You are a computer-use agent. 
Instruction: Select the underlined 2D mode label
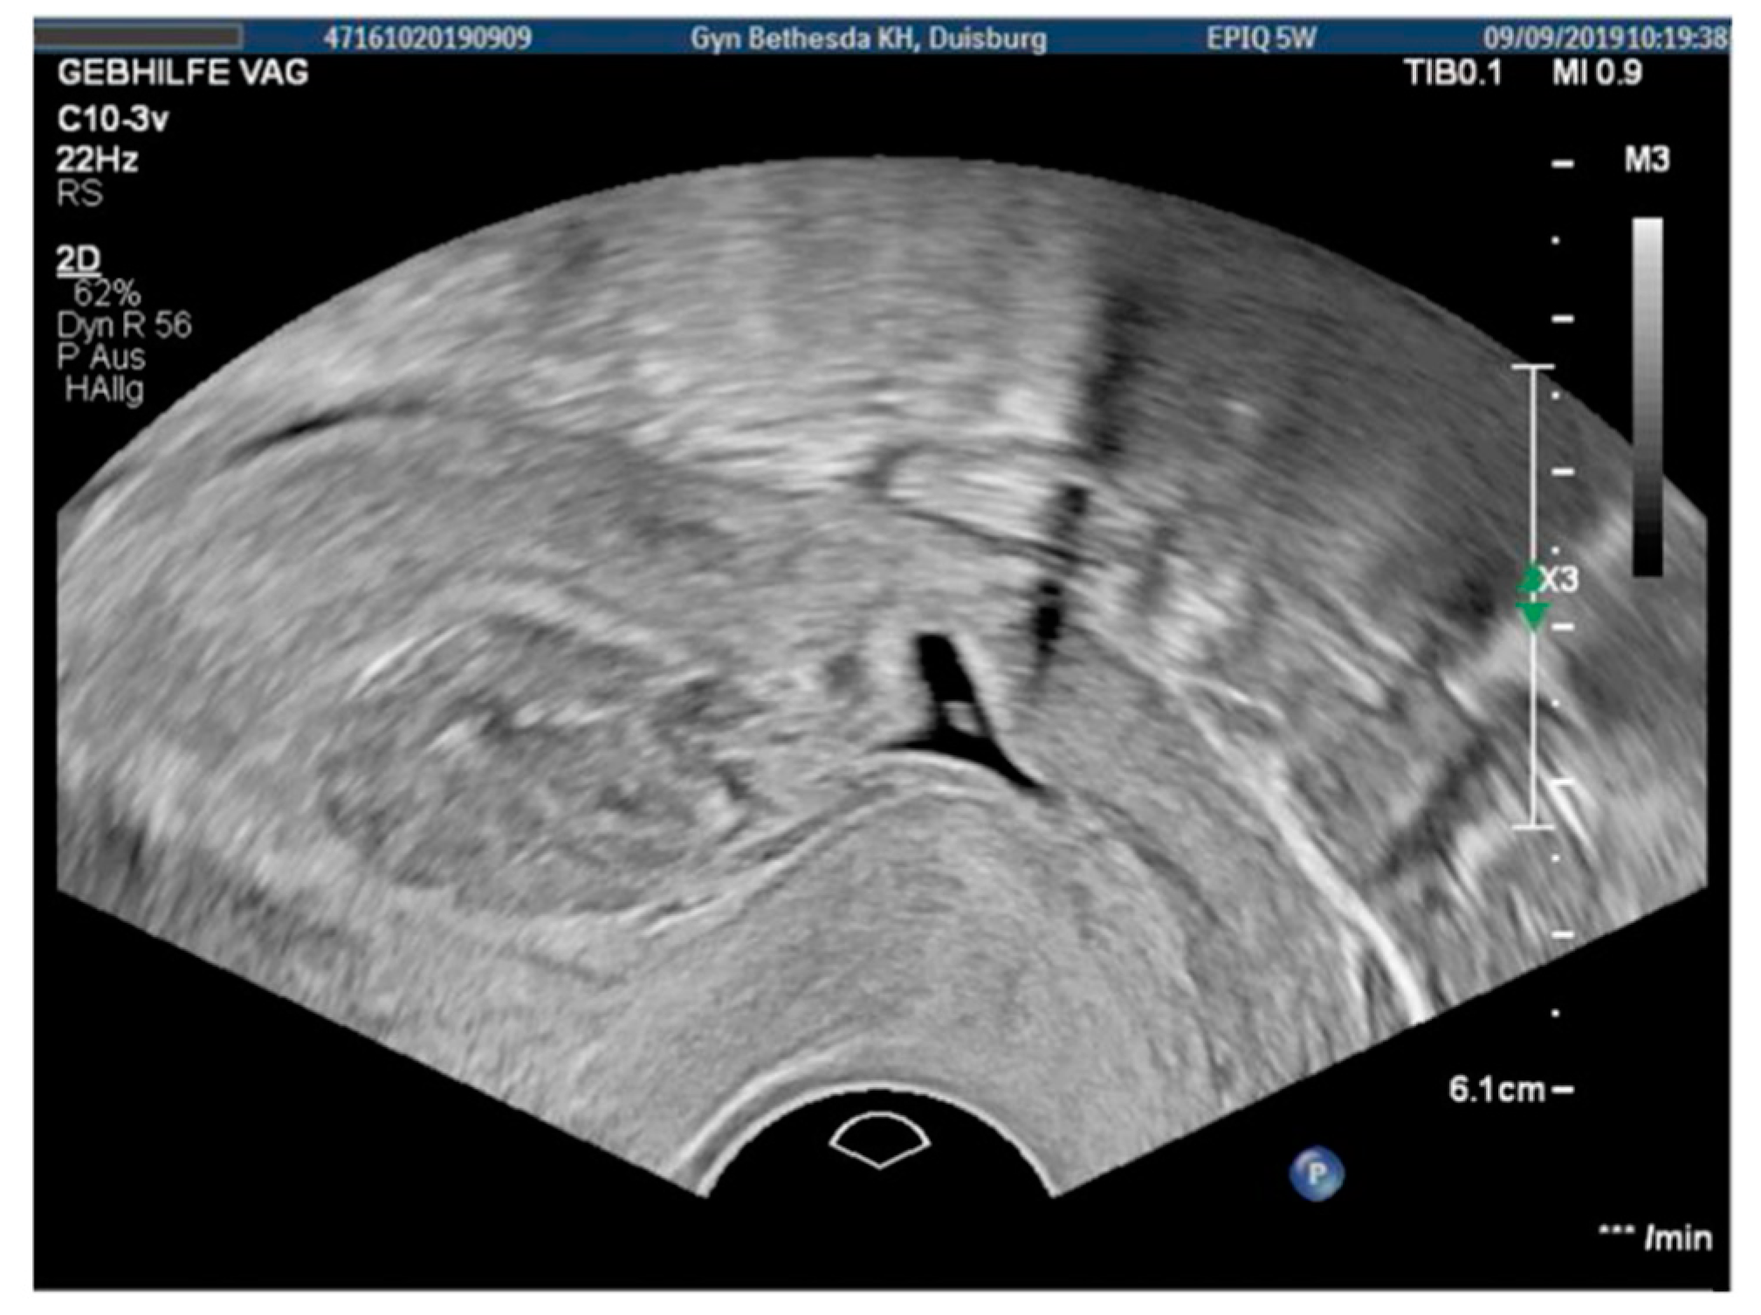click(x=79, y=259)
